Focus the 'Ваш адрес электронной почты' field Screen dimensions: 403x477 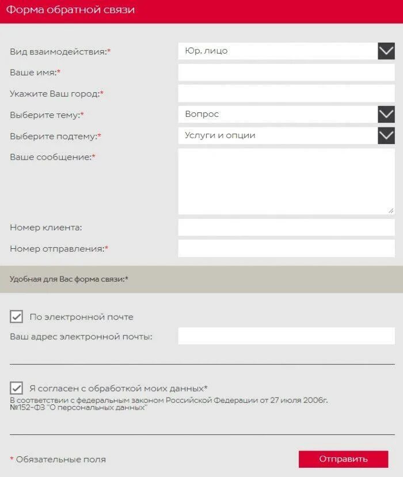[x=287, y=336]
